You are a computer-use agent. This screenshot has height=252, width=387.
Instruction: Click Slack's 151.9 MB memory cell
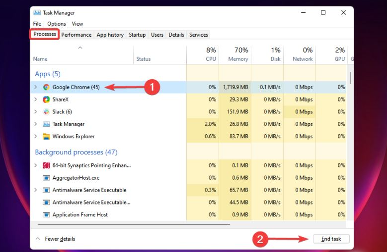235,111
